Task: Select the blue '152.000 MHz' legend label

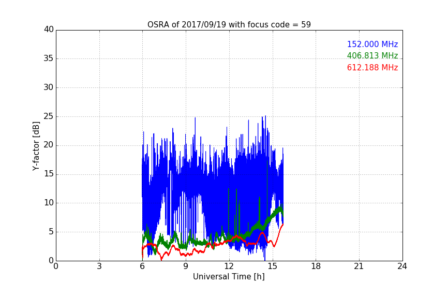Action: coord(373,44)
